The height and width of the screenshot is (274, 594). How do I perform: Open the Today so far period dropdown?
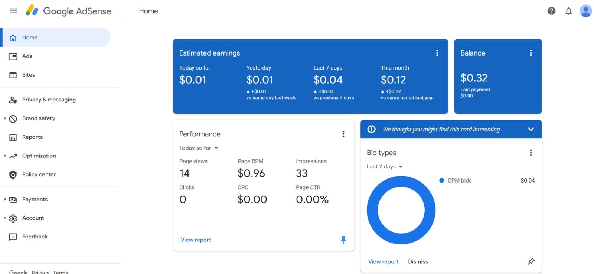click(x=199, y=148)
